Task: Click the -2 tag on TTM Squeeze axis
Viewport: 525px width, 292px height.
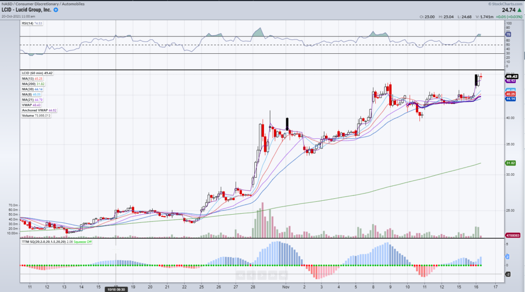Action: 508,274
